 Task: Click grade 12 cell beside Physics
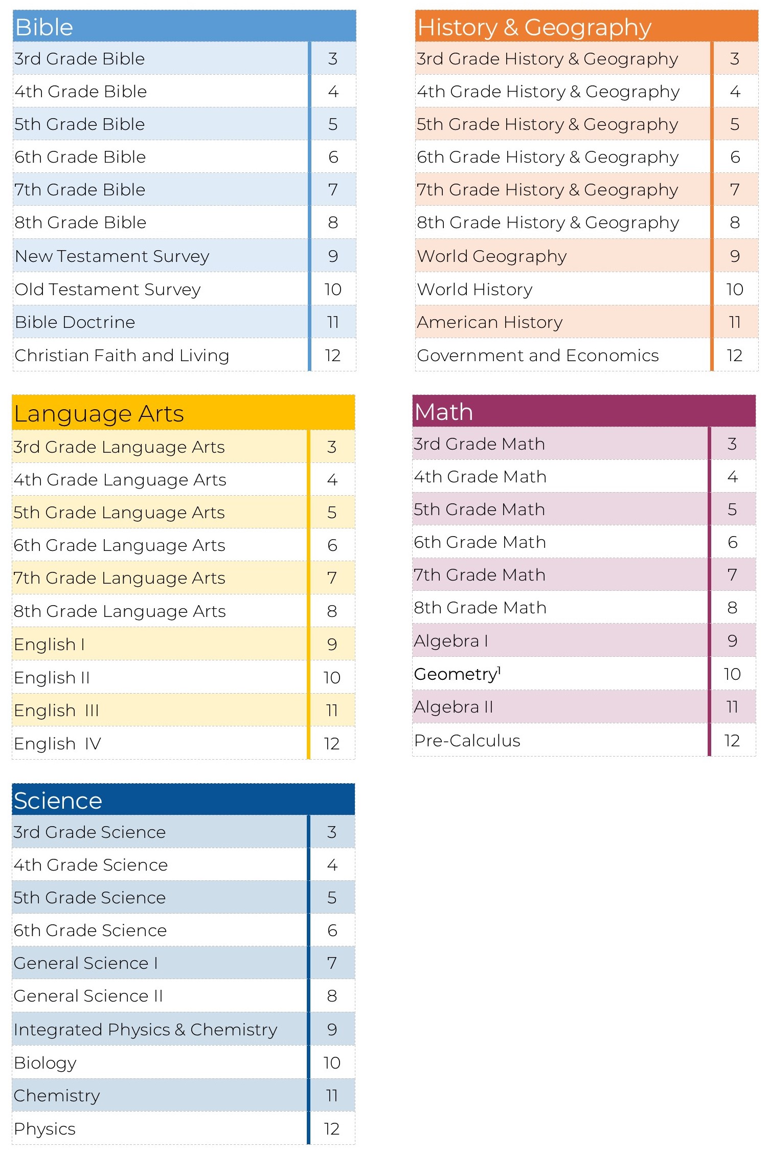[x=332, y=1128]
